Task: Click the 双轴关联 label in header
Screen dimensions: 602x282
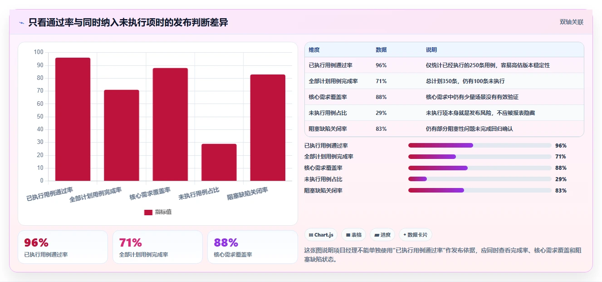Action: click(571, 22)
